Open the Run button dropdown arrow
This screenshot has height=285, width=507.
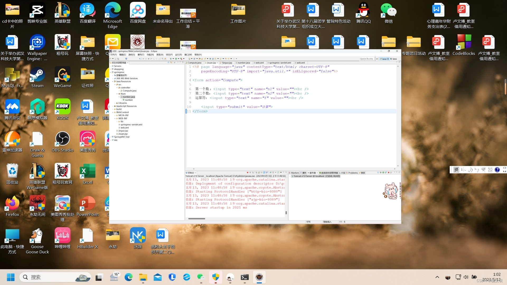click(179, 59)
